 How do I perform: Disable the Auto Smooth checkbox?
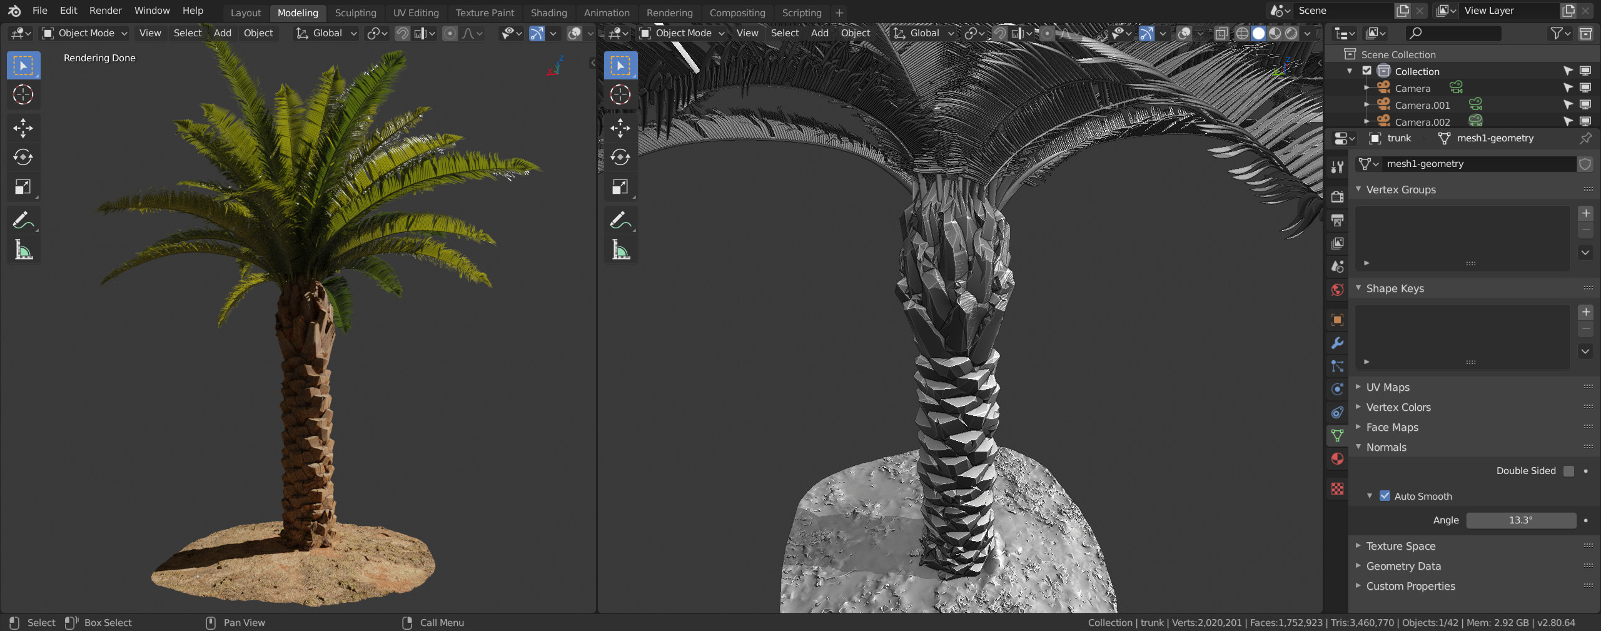pos(1385,496)
